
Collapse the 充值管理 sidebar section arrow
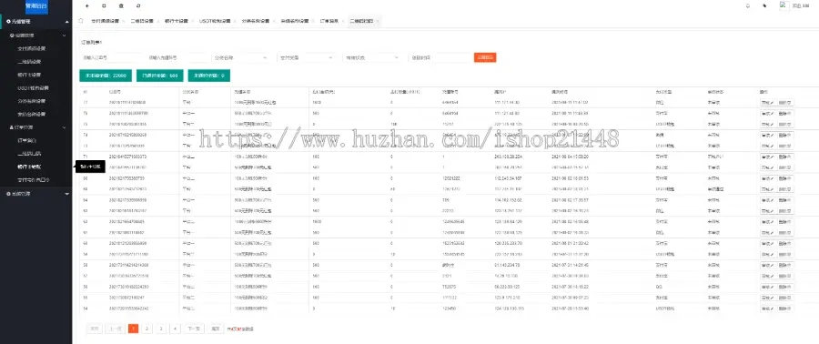[x=66, y=22]
